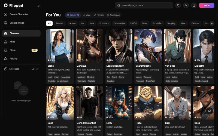Select the Forbidden tag filter

click(157, 23)
